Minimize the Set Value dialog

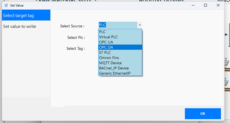tap(193, 5)
